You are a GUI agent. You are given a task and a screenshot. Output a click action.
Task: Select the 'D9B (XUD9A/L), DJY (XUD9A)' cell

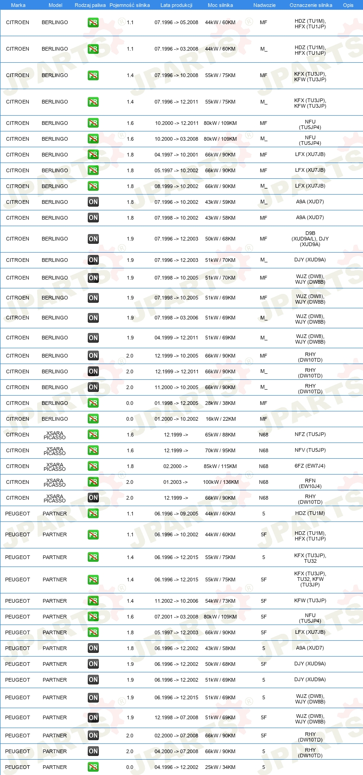coord(310,239)
